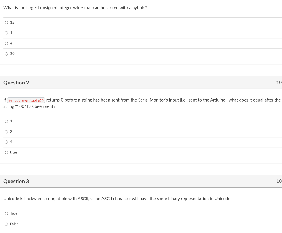The height and width of the screenshot is (233, 282).
Task: Choose "False" under Question 3
Action: point(6,224)
